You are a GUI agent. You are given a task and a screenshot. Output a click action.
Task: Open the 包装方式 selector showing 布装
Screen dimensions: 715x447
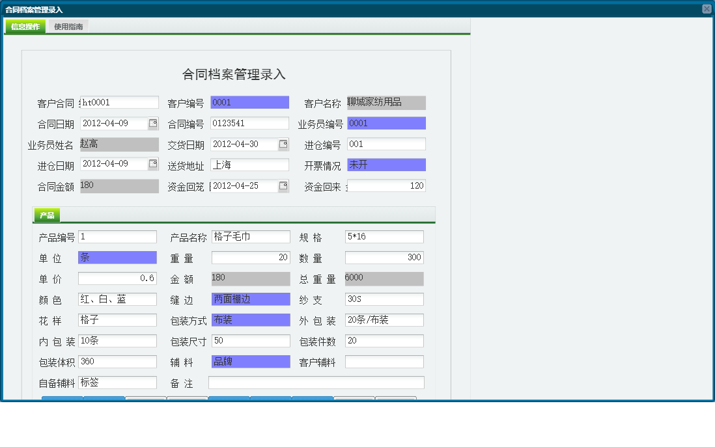coord(251,319)
